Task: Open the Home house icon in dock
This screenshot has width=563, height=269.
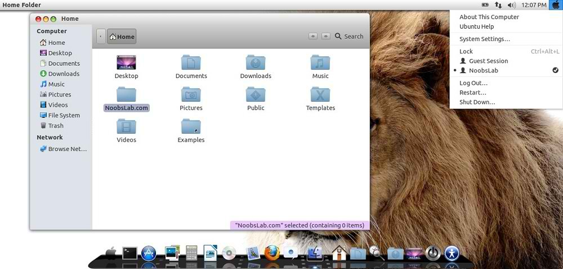Action: pos(339,253)
